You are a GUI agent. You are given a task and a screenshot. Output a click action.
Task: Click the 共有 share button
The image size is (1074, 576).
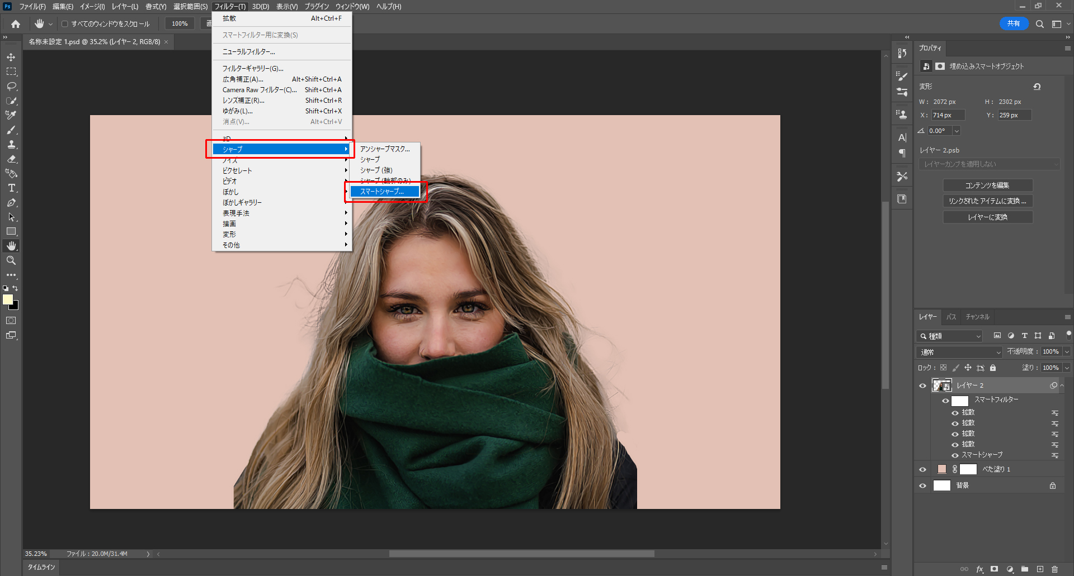point(1014,23)
